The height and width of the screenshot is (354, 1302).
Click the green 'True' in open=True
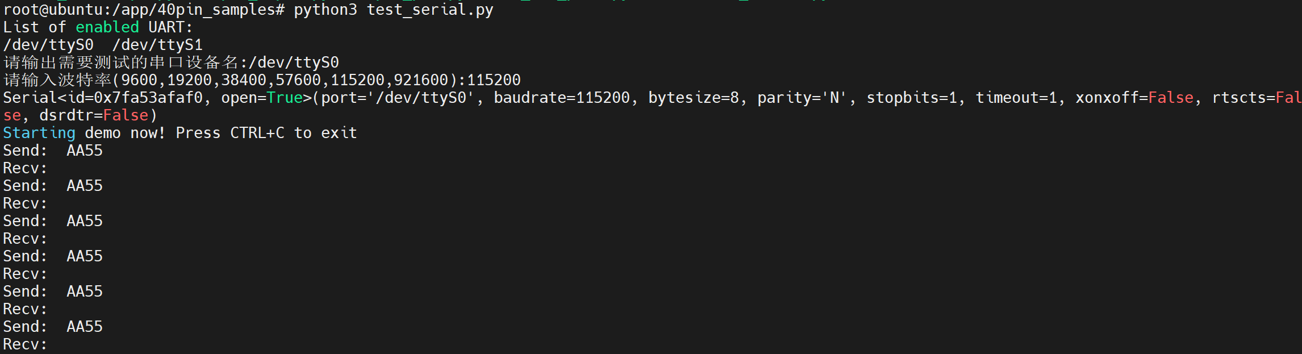pos(285,98)
